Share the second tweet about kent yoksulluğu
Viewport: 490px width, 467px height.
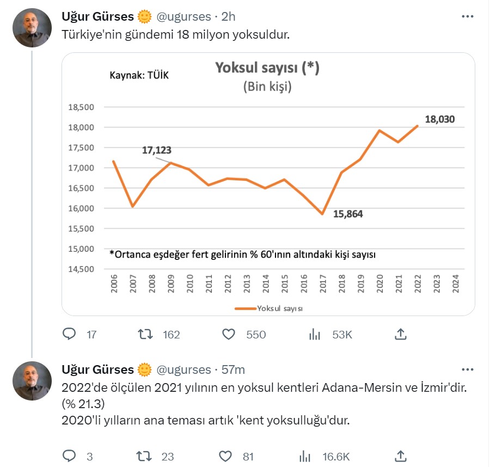(400, 456)
